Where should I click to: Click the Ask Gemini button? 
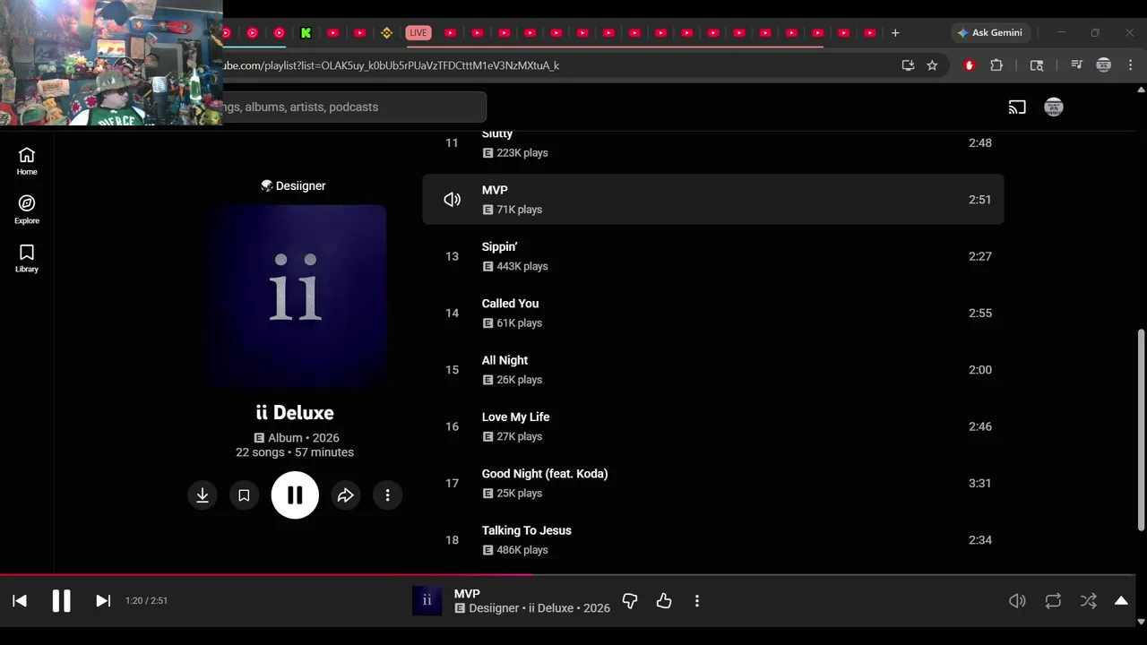coord(989,33)
